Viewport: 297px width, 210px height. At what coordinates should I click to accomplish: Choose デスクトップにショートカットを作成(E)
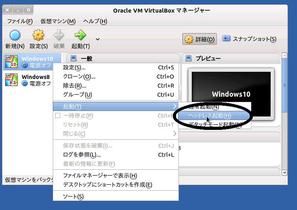point(116,185)
